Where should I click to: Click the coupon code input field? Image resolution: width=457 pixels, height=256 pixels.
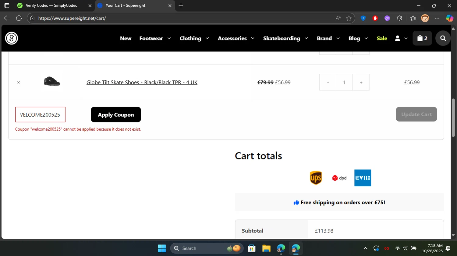click(40, 114)
